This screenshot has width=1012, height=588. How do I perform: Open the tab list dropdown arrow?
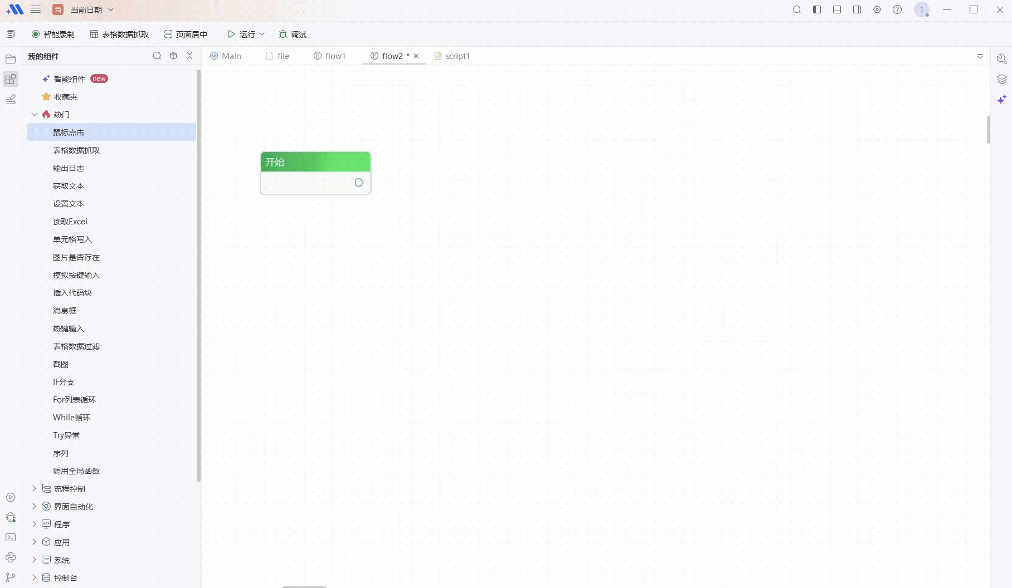click(x=980, y=56)
